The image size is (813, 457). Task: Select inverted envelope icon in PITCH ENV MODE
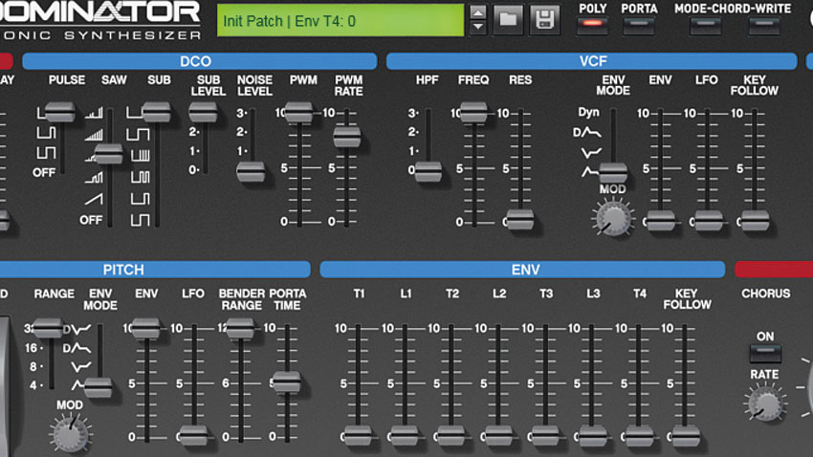[x=81, y=367]
